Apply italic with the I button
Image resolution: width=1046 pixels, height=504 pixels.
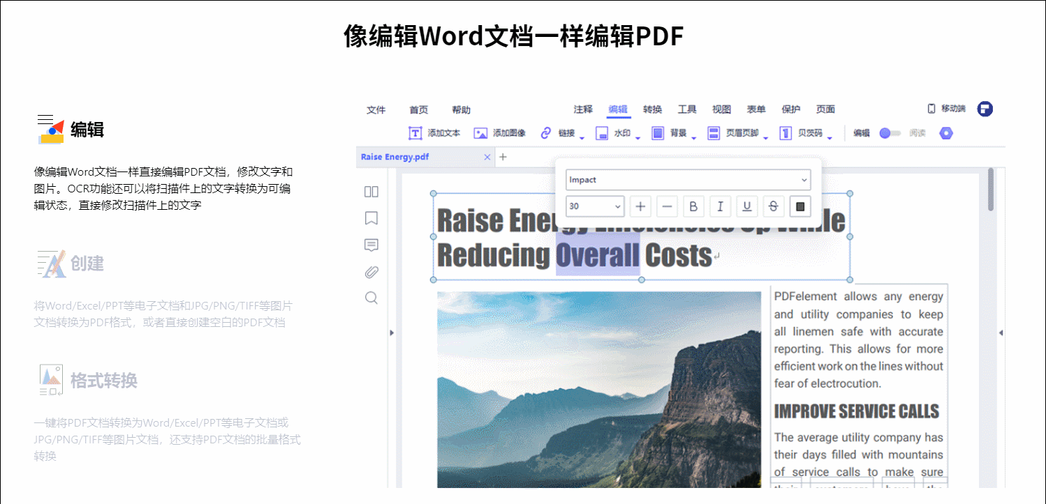pyautogui.click(x=720, y=206)
